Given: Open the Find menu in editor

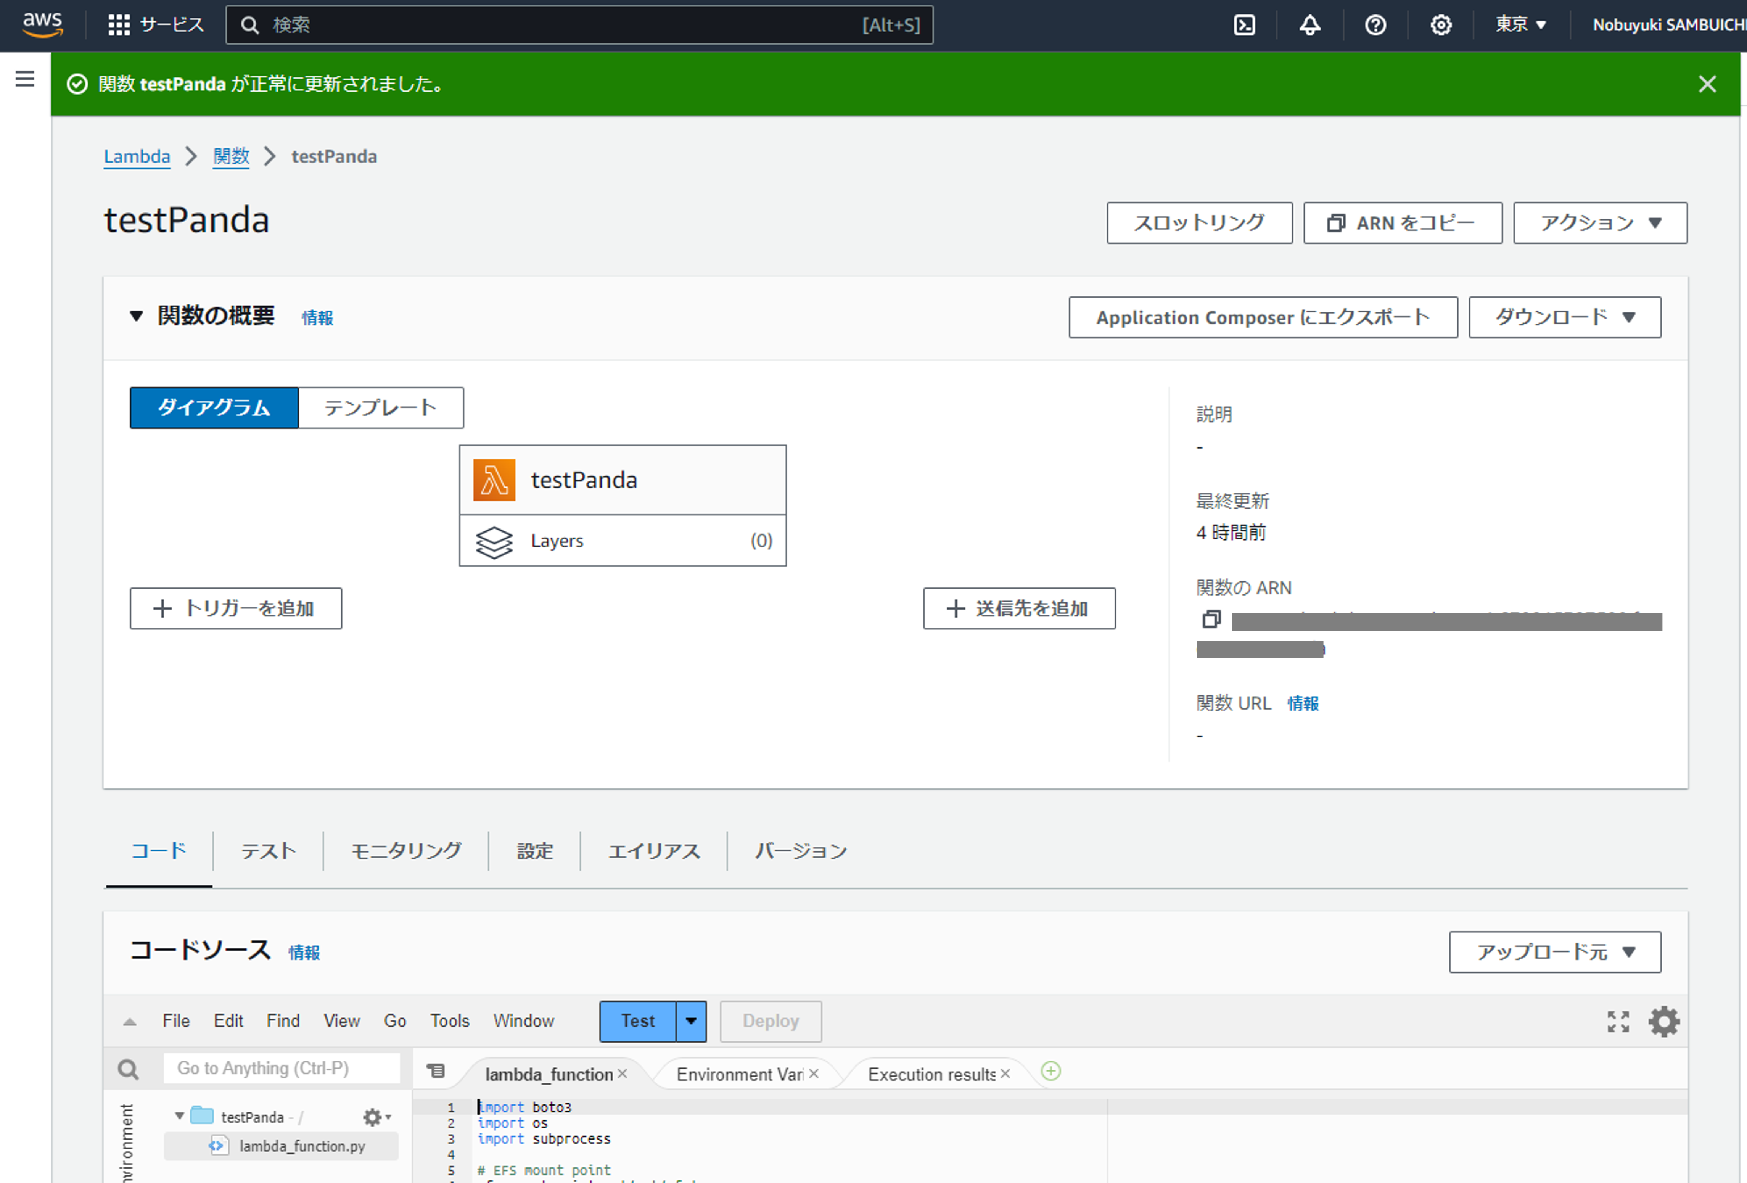Looking at the screenshot, I should pyautogui.click(x=283, y=1021).
